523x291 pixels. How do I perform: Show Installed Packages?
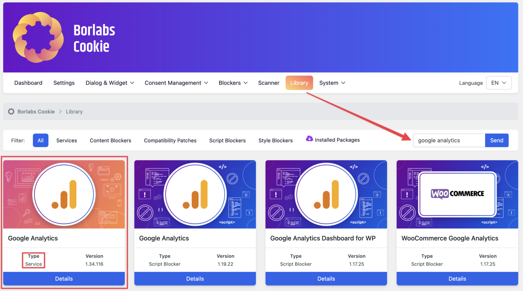click(337, 140)
